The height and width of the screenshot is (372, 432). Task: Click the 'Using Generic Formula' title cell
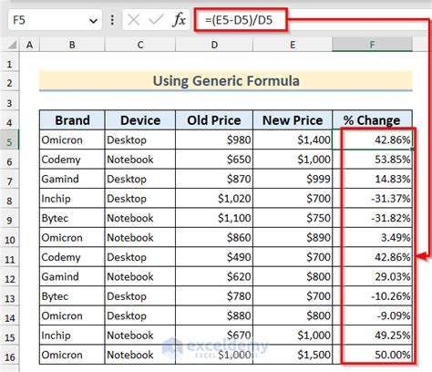point(226,81)
